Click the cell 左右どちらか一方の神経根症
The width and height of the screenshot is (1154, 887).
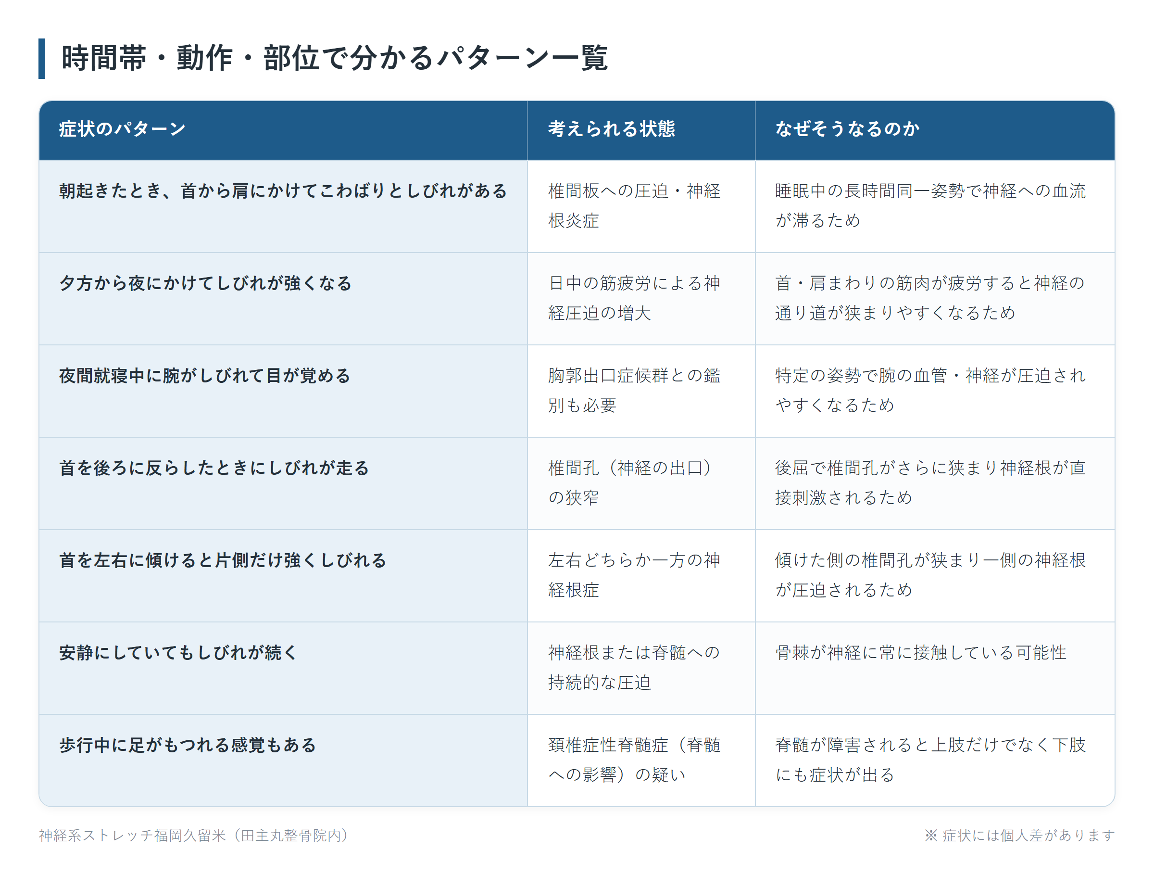click(x=641, y=575)
